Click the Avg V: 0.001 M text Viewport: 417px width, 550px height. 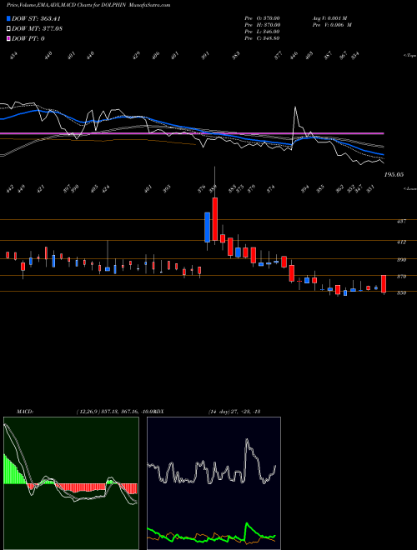[329, 18]
